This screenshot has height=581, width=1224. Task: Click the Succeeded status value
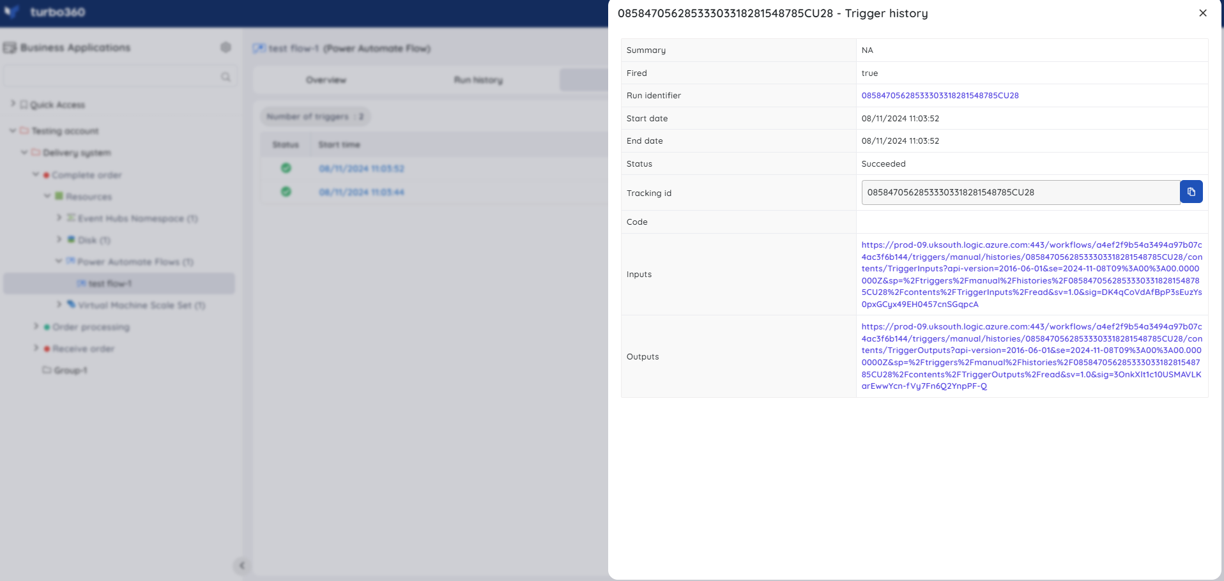(x=884, y=164)
